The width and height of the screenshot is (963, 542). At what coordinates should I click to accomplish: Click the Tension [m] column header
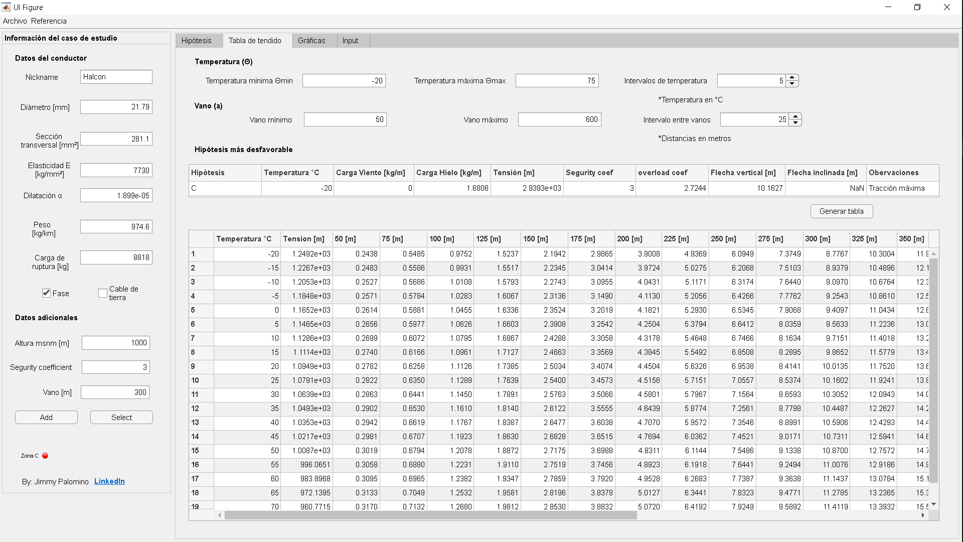coord(306,239)
